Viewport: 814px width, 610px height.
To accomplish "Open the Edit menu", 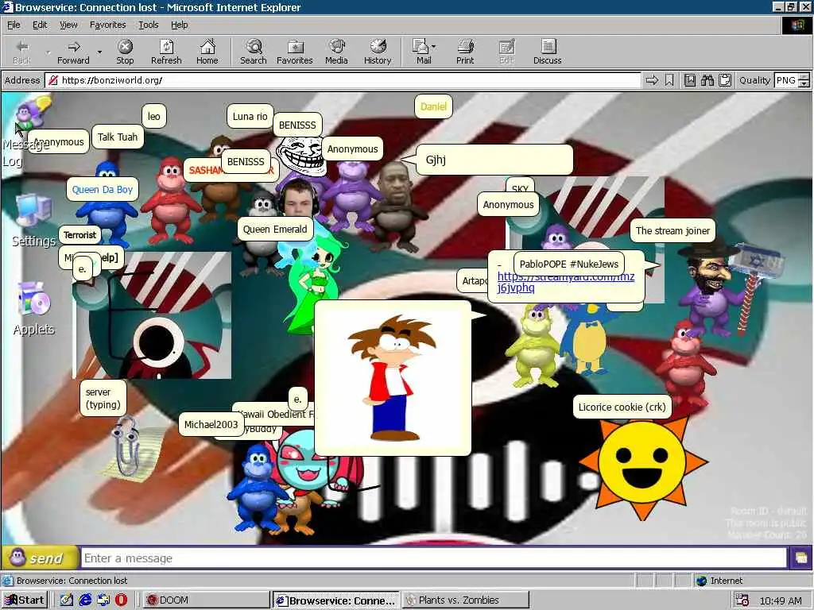I will pyautogui.click(x=40, y=25).
